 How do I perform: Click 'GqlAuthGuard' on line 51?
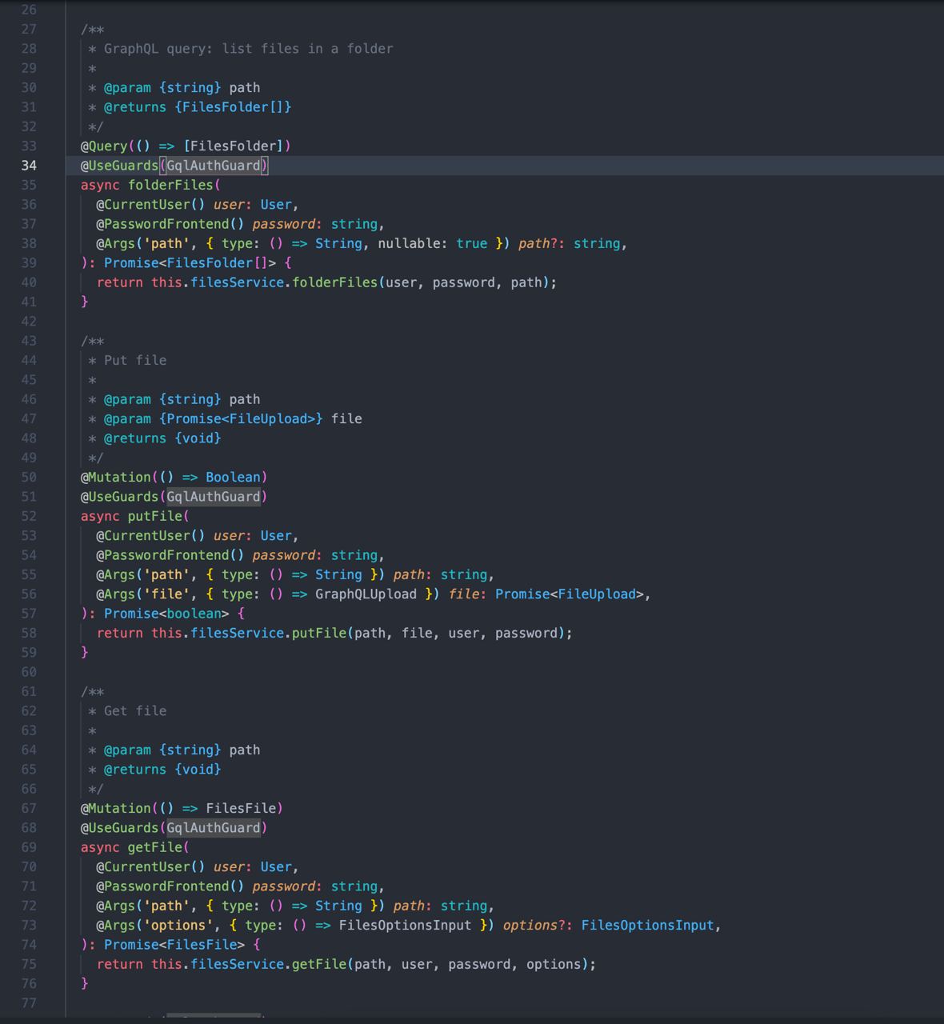(214, 497)
